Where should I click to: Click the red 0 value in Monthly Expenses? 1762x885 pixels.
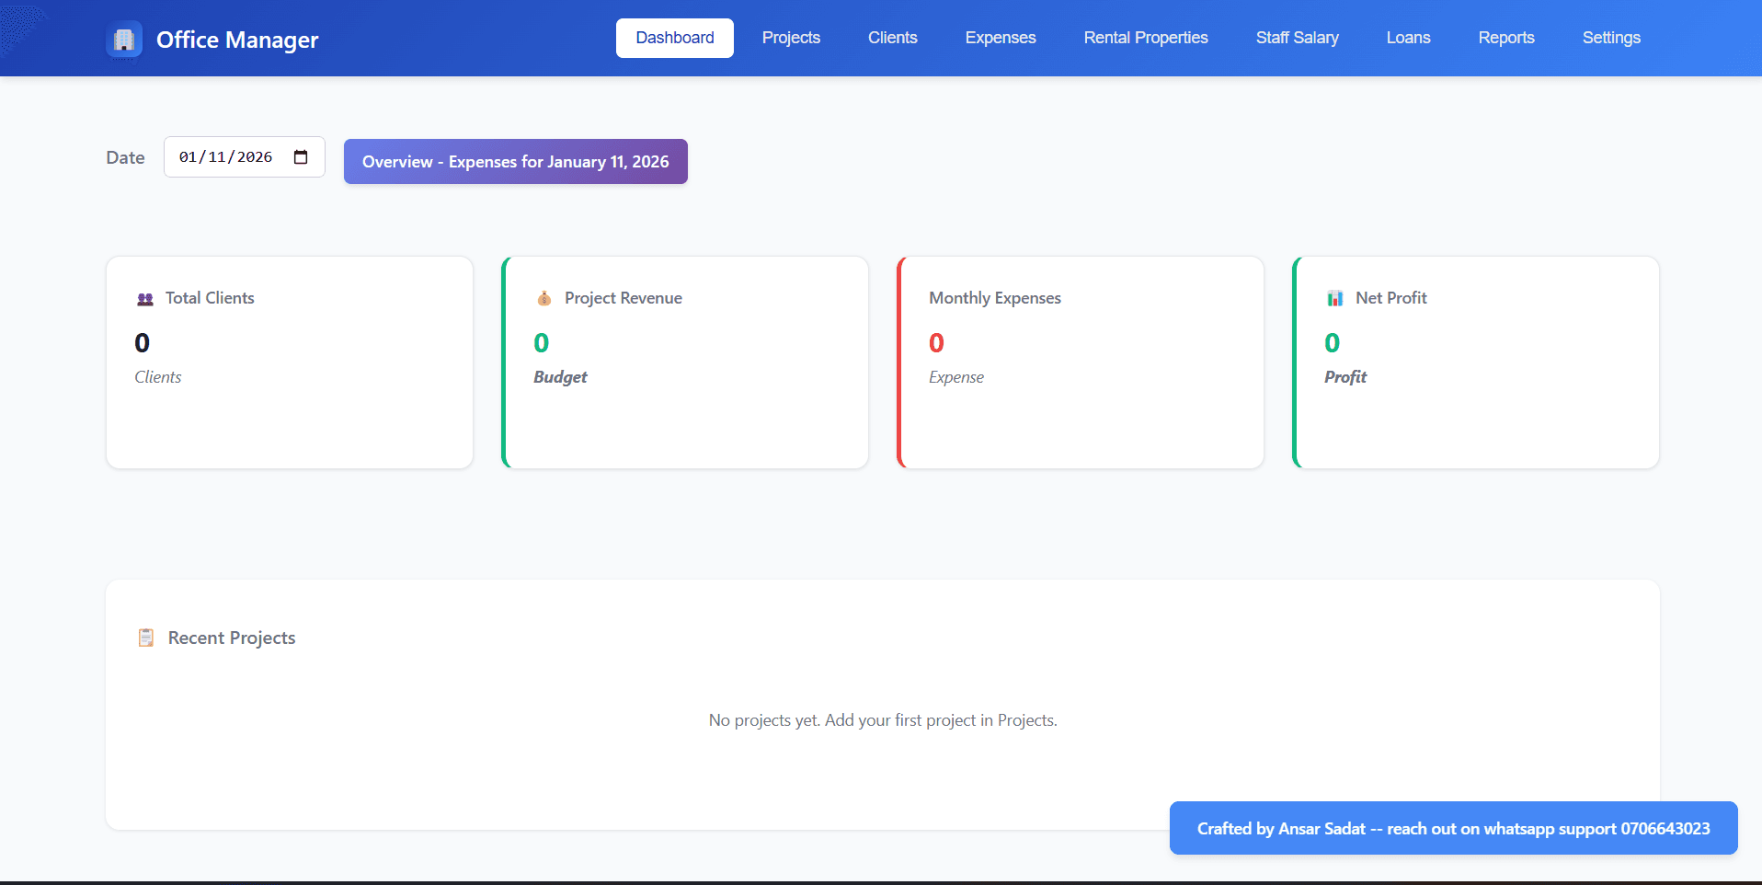936,343
